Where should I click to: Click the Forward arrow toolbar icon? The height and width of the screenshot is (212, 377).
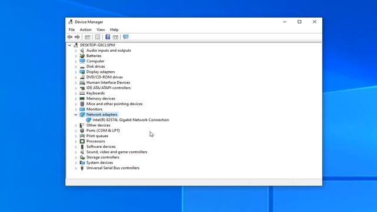pos(77,37)
